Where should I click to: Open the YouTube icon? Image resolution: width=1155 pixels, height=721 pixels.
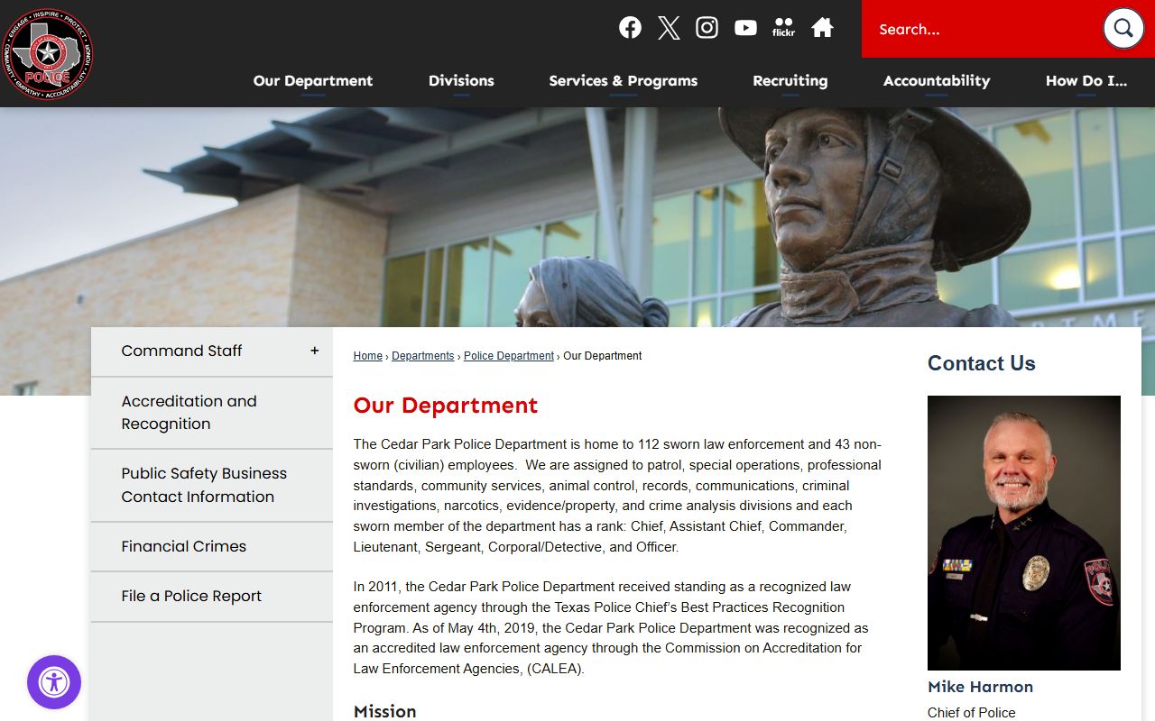pos(745,28)
